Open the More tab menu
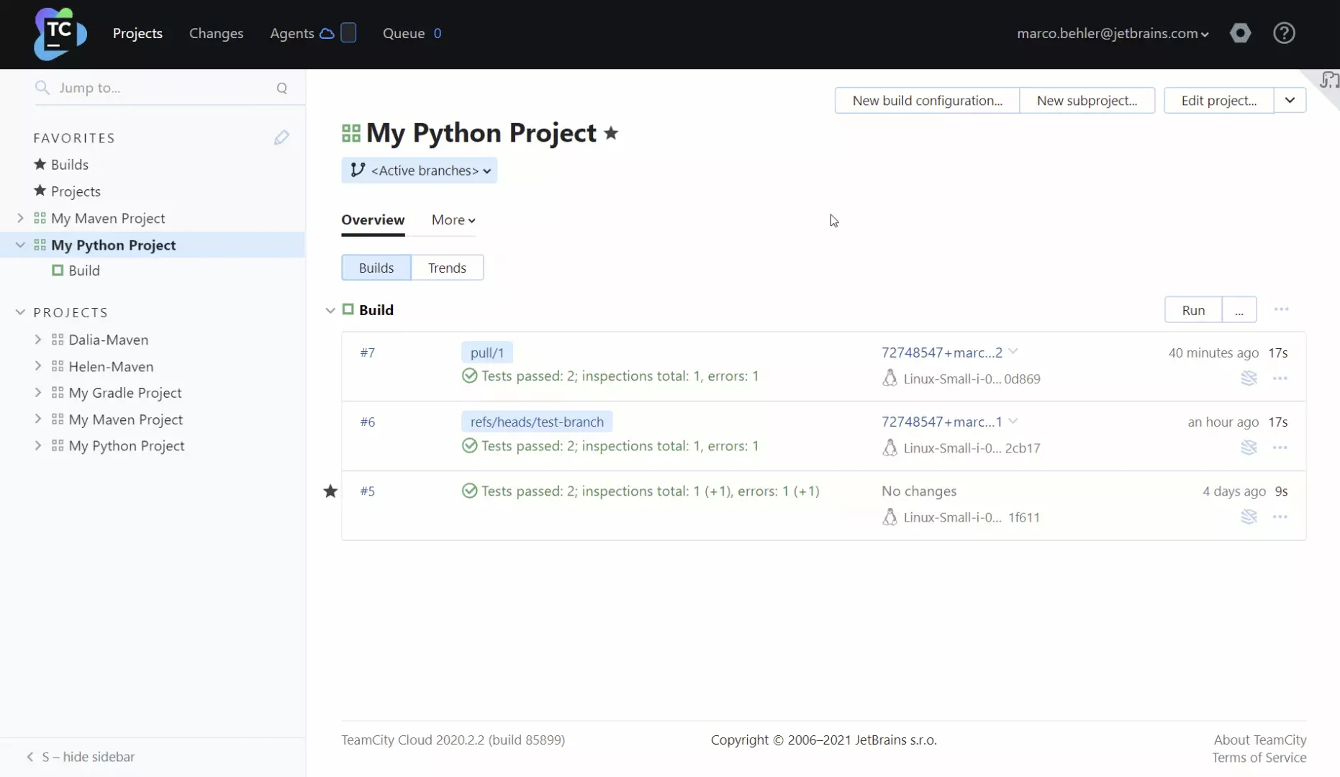The image size is (1340, 777). click(x=453, y=220)
